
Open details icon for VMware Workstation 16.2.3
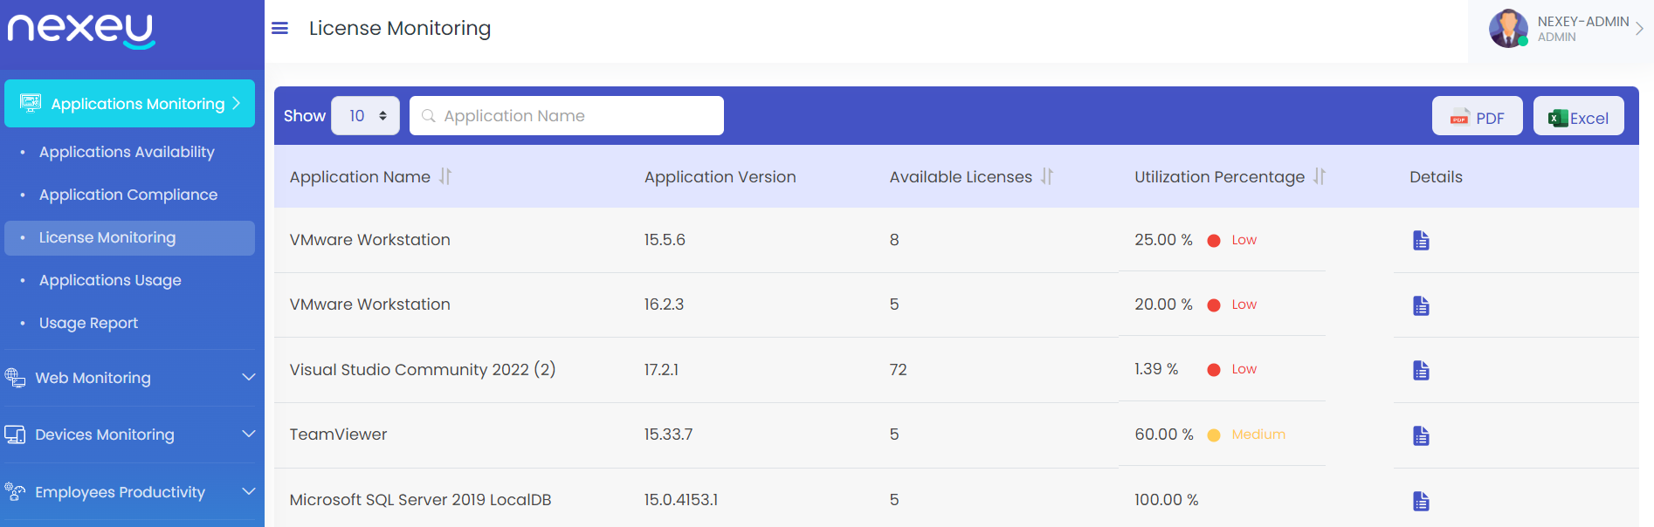pyautogui.click(x=1421, y=305)
